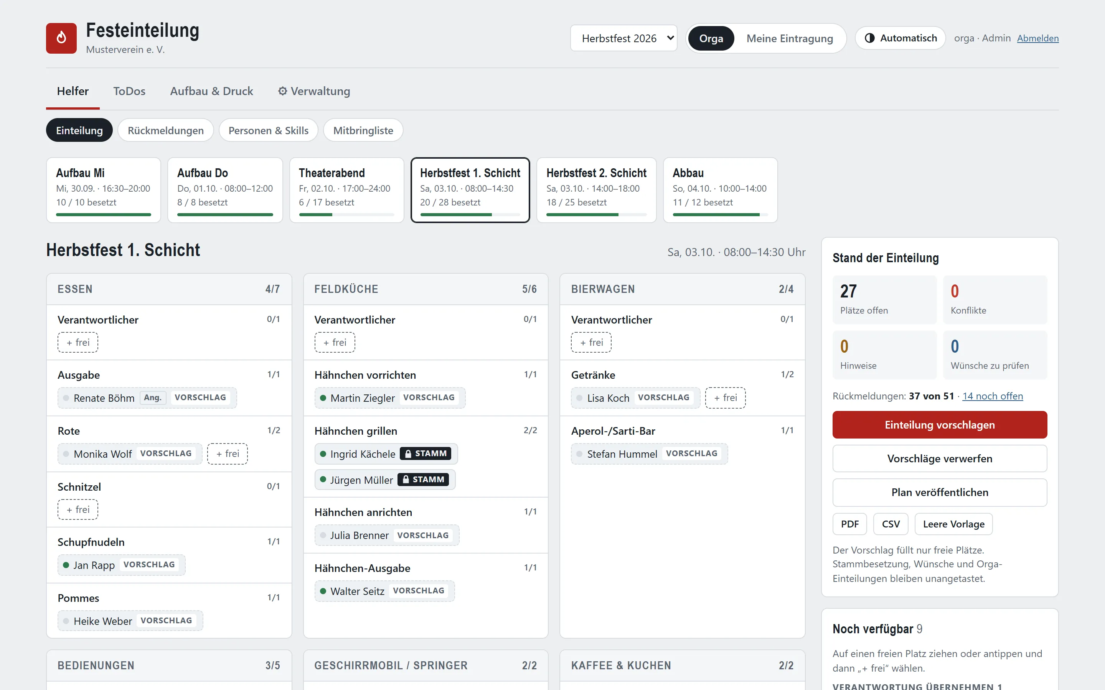Add a free slot under Schnitzel
The image size is (1105, 690).
(x=78, y=509)
